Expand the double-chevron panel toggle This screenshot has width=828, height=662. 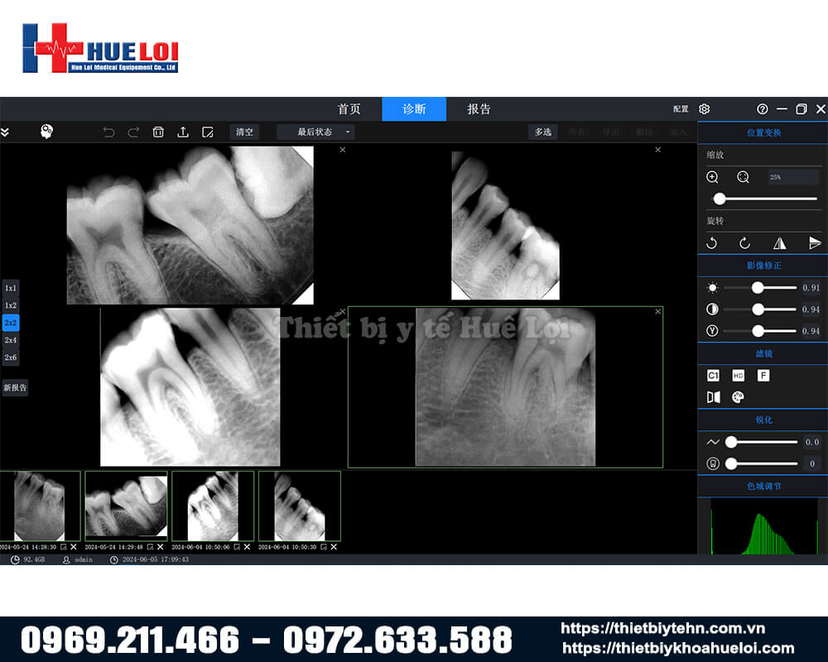5,132
